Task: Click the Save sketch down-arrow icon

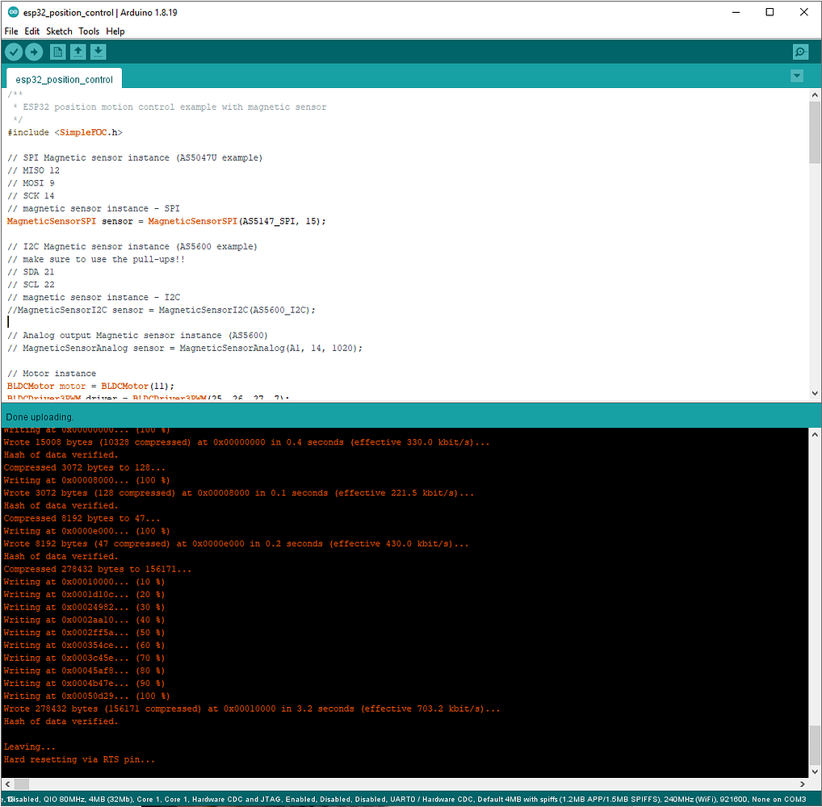Action: [x=98, y=52]
